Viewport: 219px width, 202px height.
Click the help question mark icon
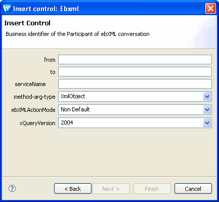coord(12,188)
